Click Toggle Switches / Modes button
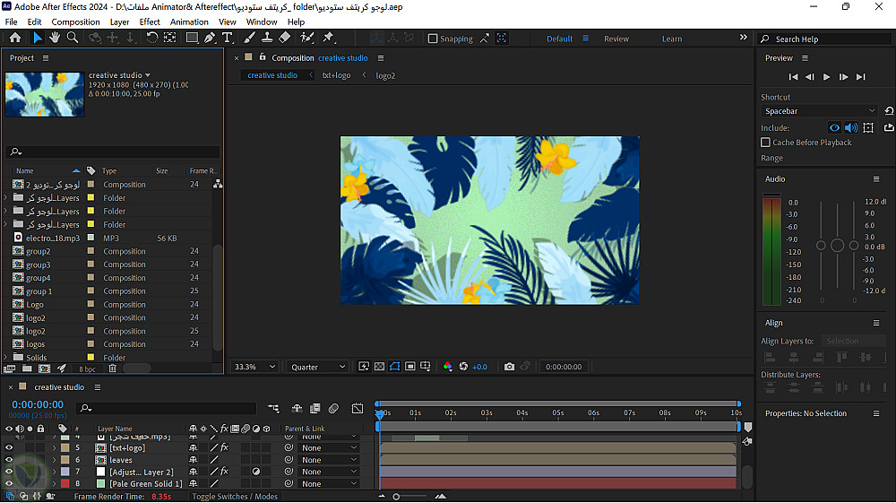This screenshot has width=896, height=503. click(x=235, y=497)
